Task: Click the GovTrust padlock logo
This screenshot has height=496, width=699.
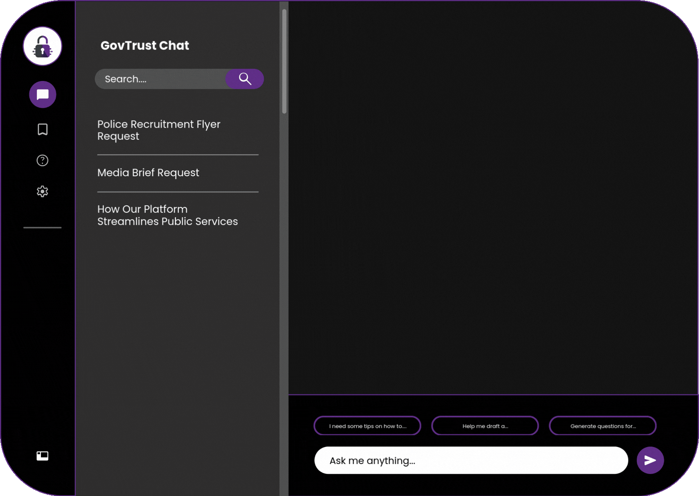Action: pos(42,46)
